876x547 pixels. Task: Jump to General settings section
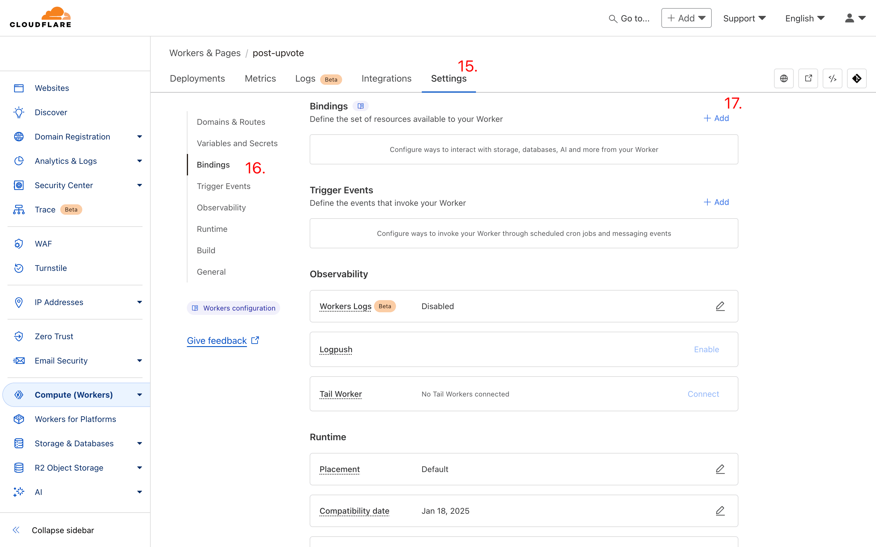coord(211,272)
